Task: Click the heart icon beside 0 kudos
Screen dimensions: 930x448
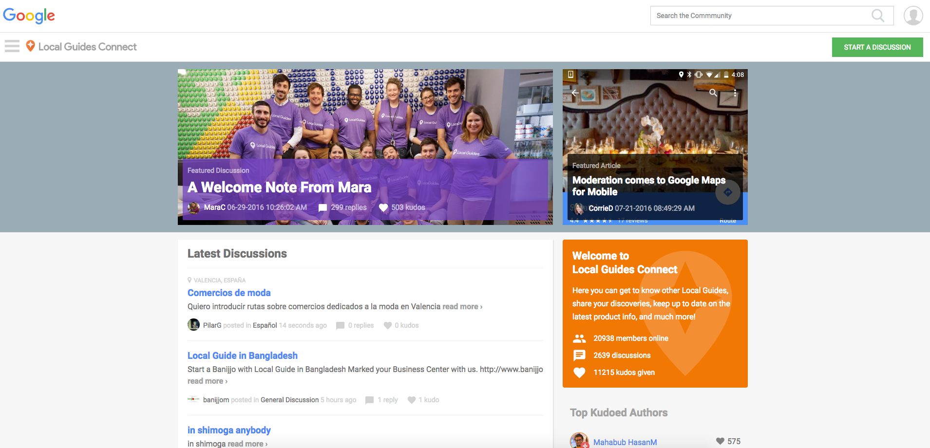Action: coord(388,325)
